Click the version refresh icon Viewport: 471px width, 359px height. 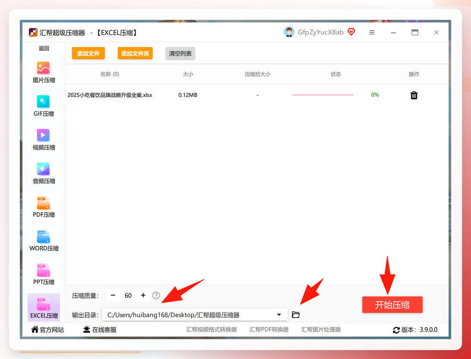(396, 330)
